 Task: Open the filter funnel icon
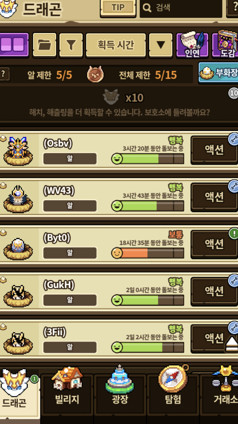point(71,45)
